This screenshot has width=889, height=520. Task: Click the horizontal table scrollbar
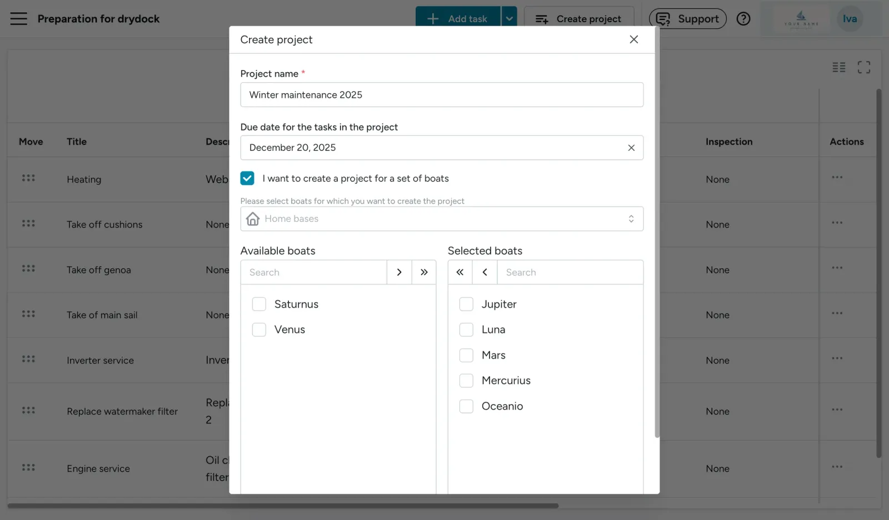(283, 506)
